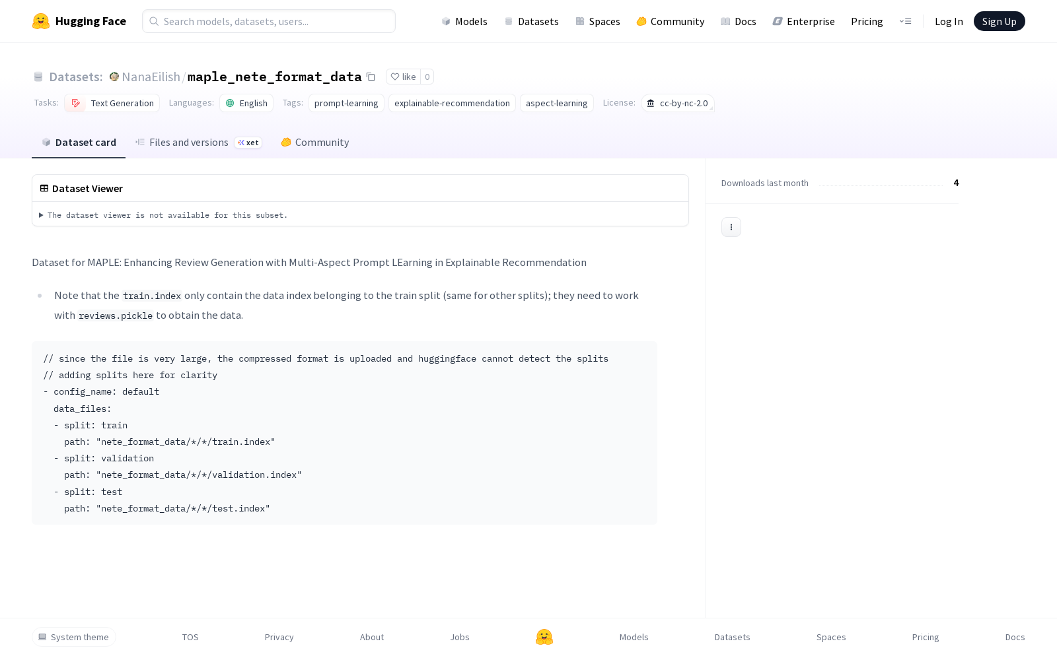
Task: Expand the dataset viewer unavailable message
Action: [163, 215]
